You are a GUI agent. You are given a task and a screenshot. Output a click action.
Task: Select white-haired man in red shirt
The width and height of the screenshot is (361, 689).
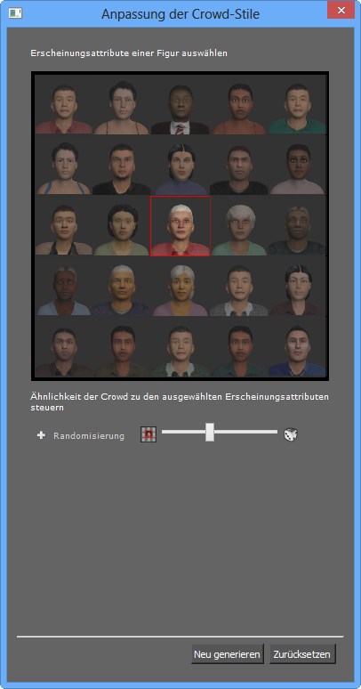point(180,226)
